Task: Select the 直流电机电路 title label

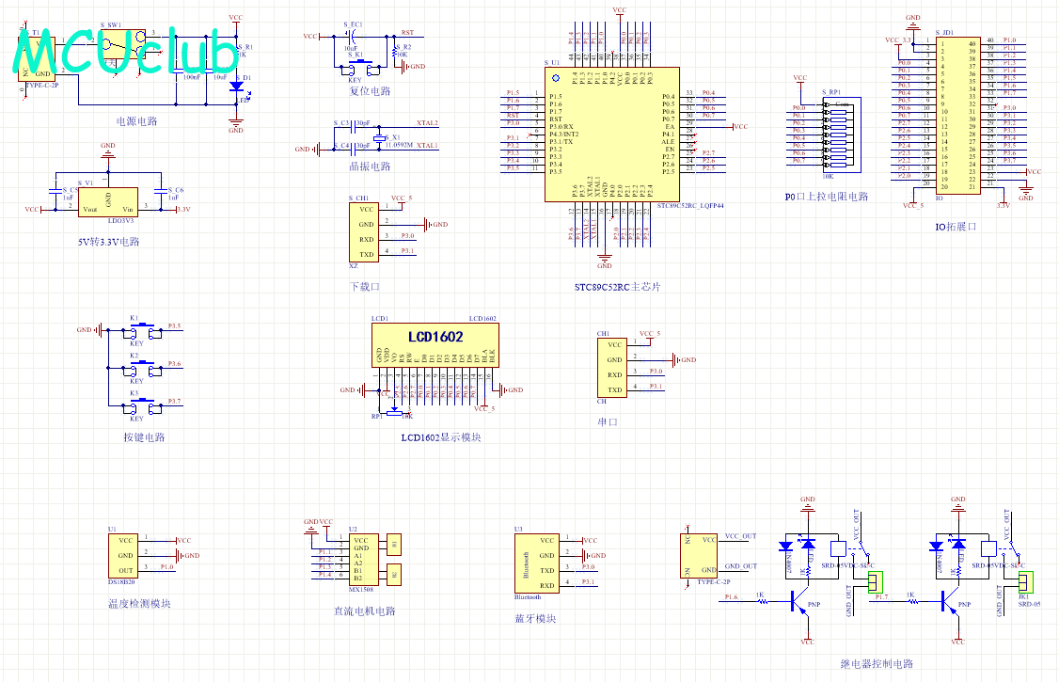Action: 365,611
